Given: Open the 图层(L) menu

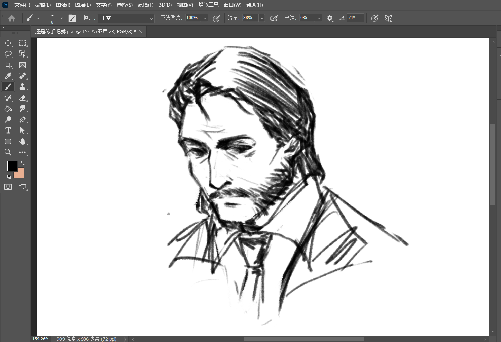Looking at the screenshot, I should pyautogui.click(x=83, y=5).
